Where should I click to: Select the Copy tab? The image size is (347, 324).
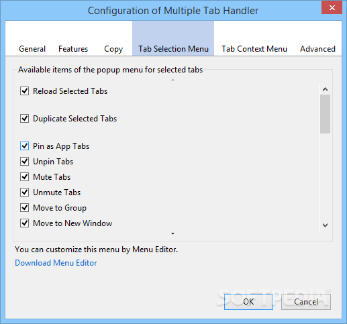(x=113, y=49)
